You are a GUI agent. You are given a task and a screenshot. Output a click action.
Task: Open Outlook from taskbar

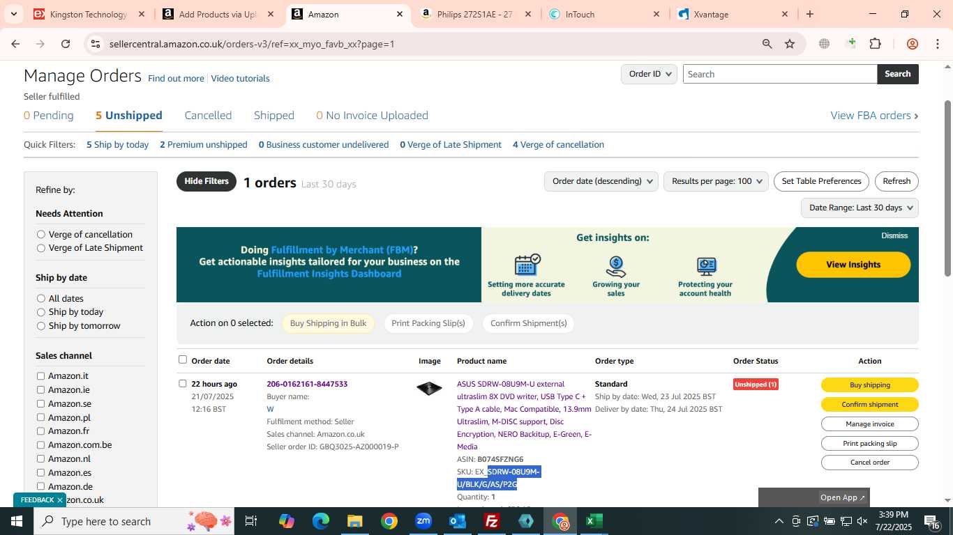pos(458,521)
